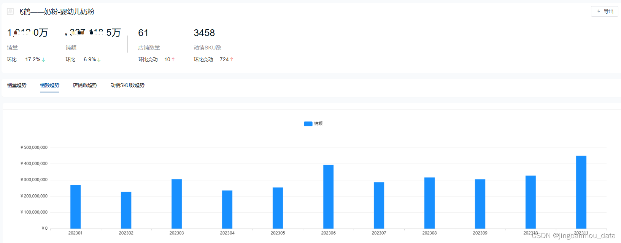Click the 店铺数量 value 61
Viewport: 621px width, 243px height.
tap(143, 33)
